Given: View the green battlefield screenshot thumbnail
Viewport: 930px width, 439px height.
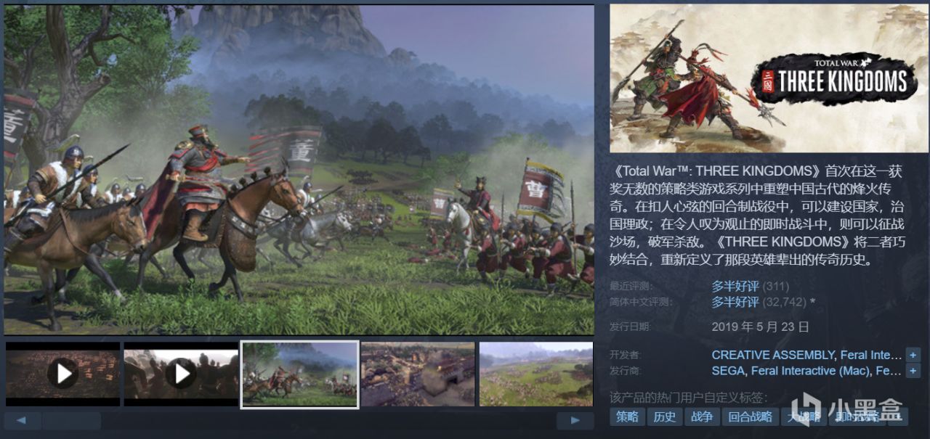Looking at the screenshot, I should [536, 374].
